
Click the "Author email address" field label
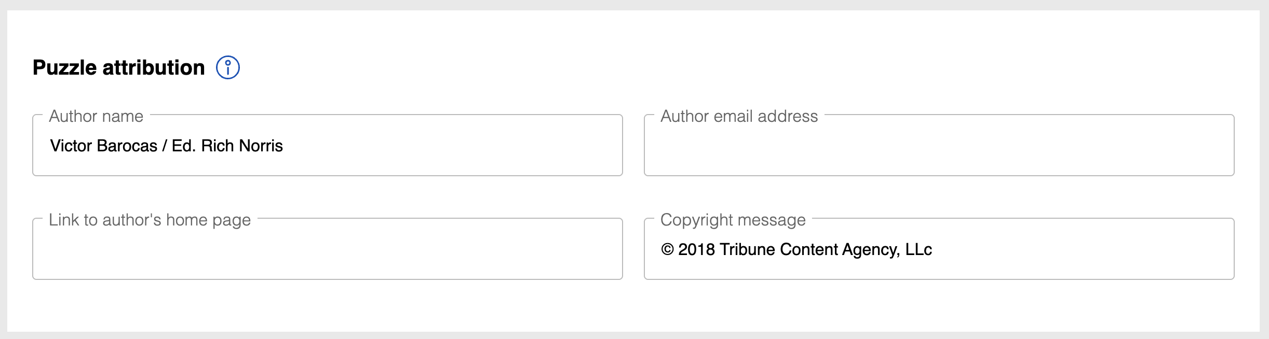(x=738, y=116)
